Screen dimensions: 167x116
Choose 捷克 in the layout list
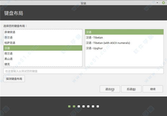[7, 64]
